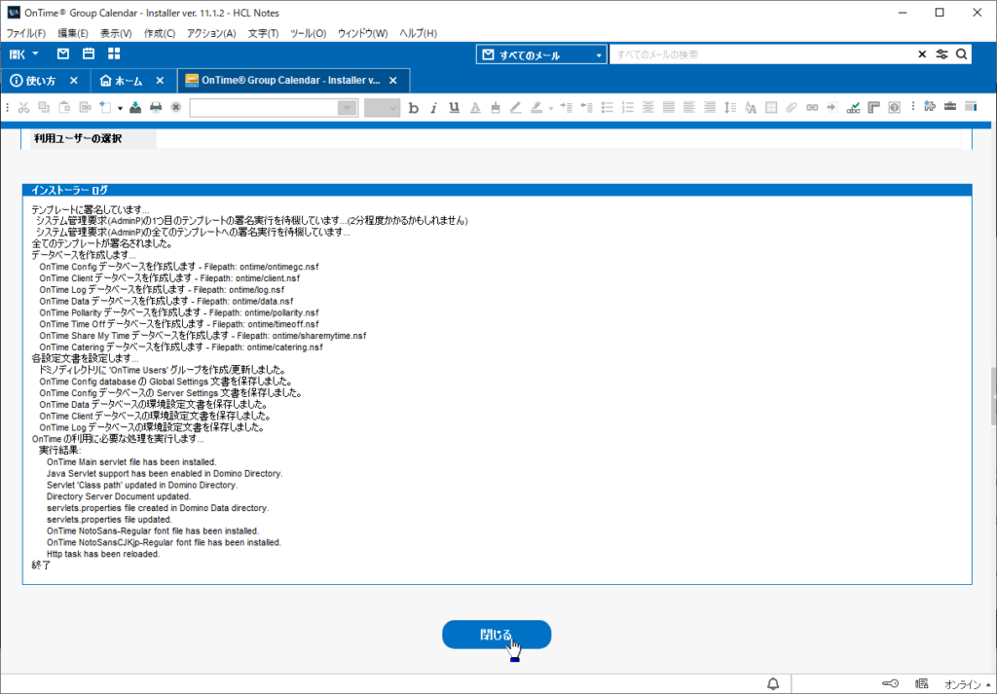Click the ruler toolbar icon

tap(874, 107)
